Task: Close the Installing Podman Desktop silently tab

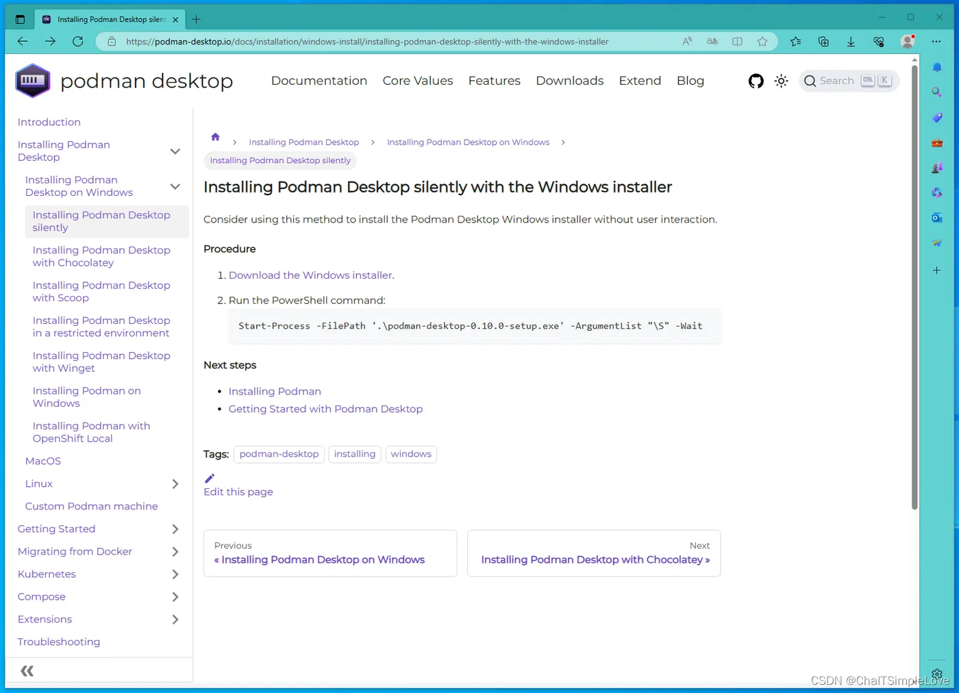Action: (175, 19)
